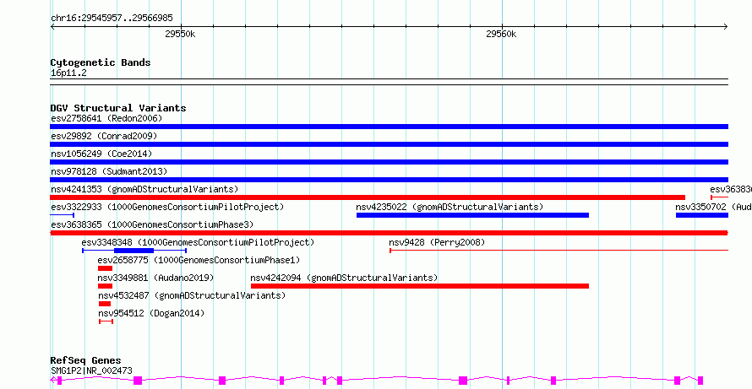The width and height of the screenshot is (752, 389).
Task: Click the 29550k ruler tick label
Action: [180, 34]
